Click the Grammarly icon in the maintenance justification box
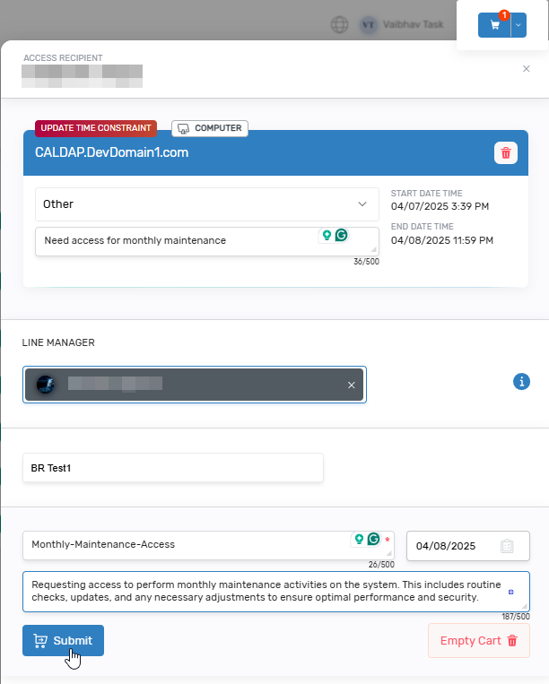 (342, 235)
